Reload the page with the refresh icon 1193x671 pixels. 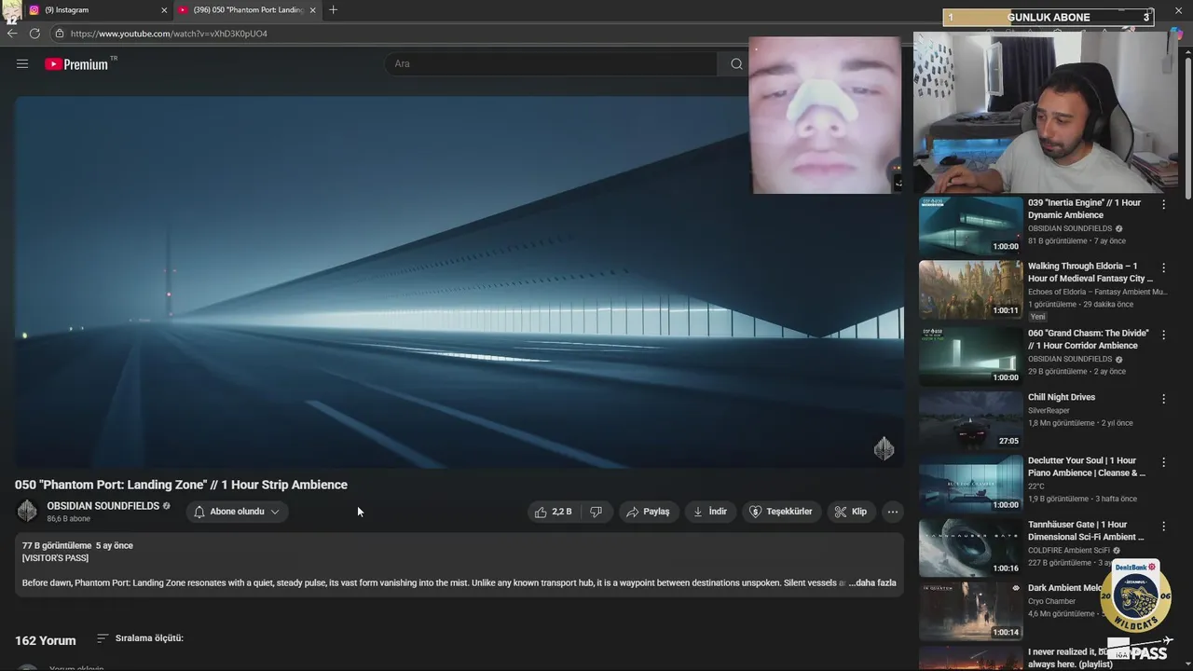pos(34,34)
